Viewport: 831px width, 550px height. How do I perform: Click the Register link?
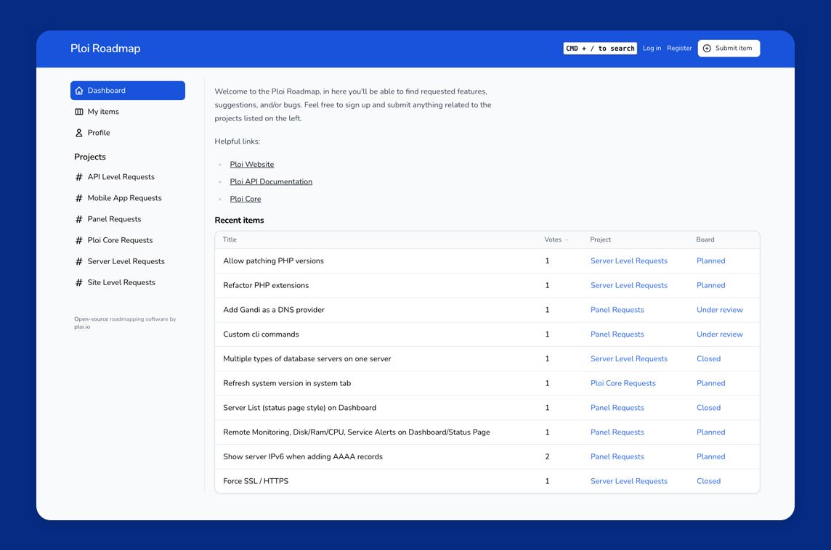click(679, 48)
